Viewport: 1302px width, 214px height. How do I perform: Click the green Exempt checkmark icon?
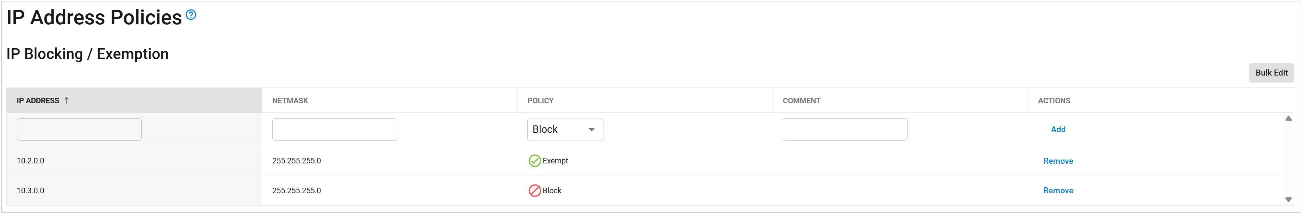534,161
